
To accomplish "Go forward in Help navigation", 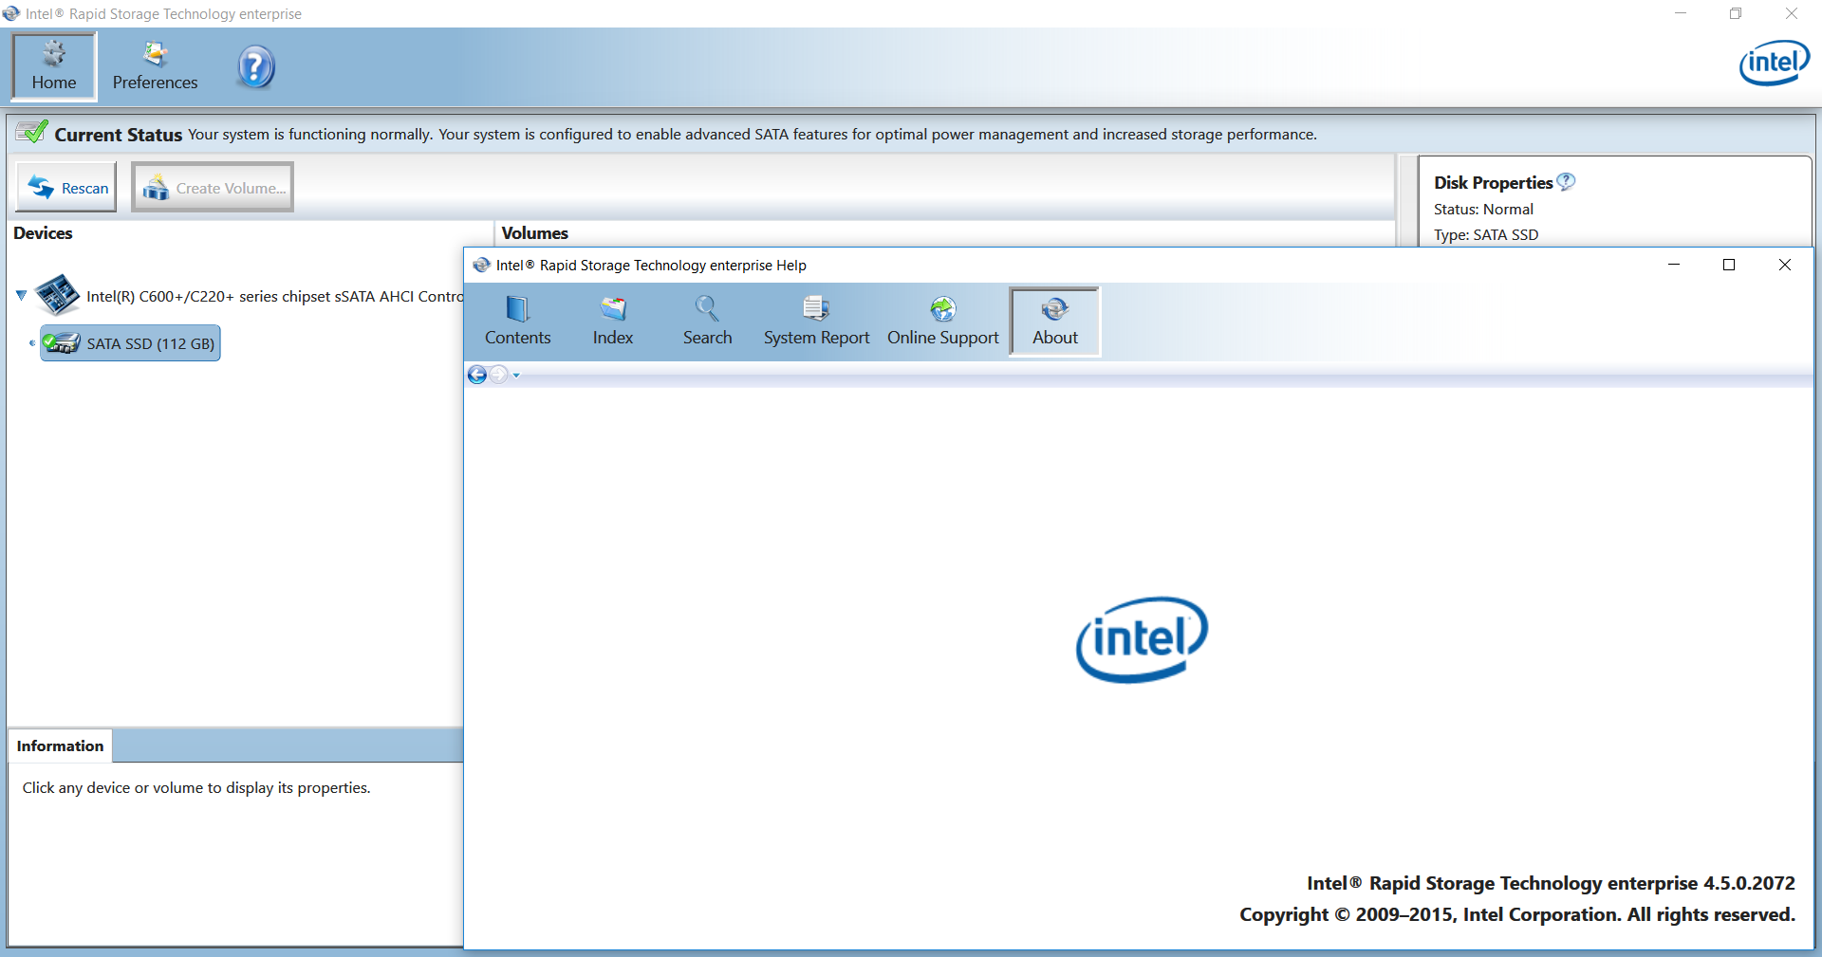I will [498, 375].
